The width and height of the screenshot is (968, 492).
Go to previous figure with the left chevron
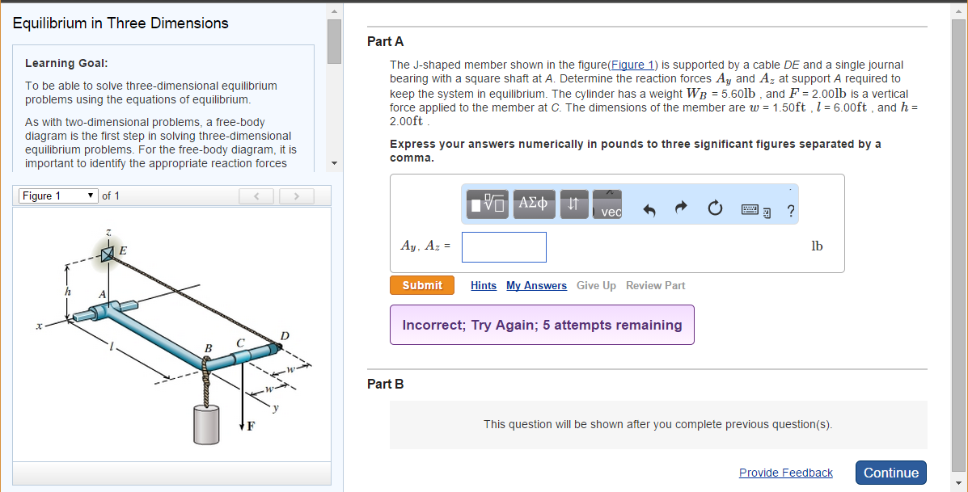tap(256, 195)
